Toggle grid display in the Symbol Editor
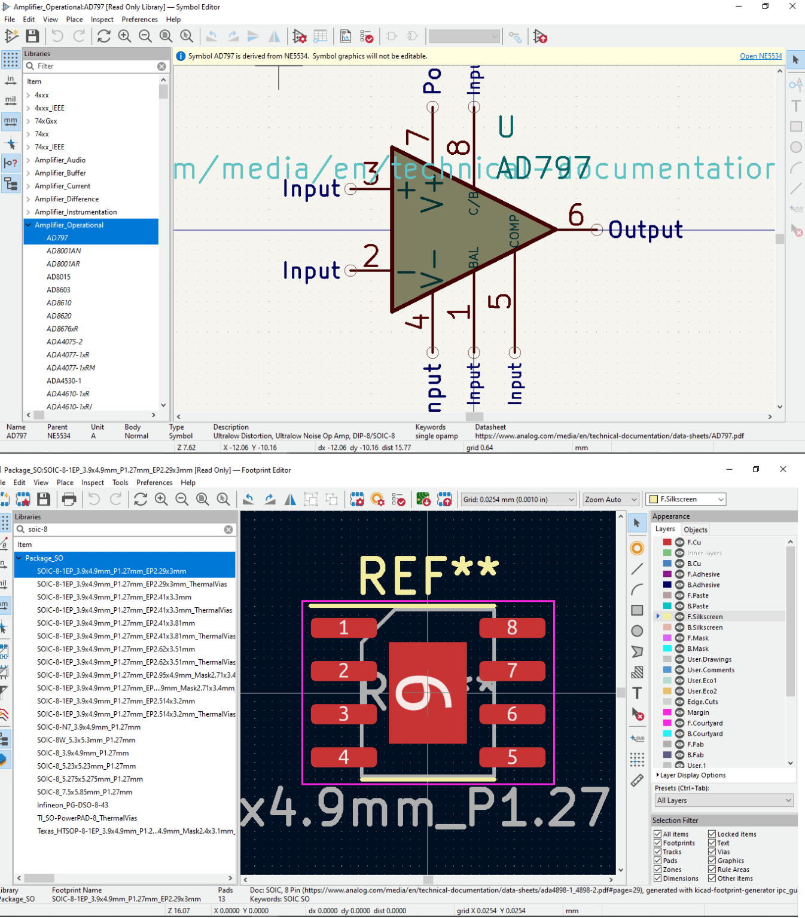The width and height of the screenshot is (805, 918). 11,59
